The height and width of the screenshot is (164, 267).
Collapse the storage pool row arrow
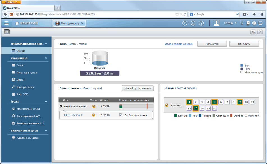tap(61, 106)
